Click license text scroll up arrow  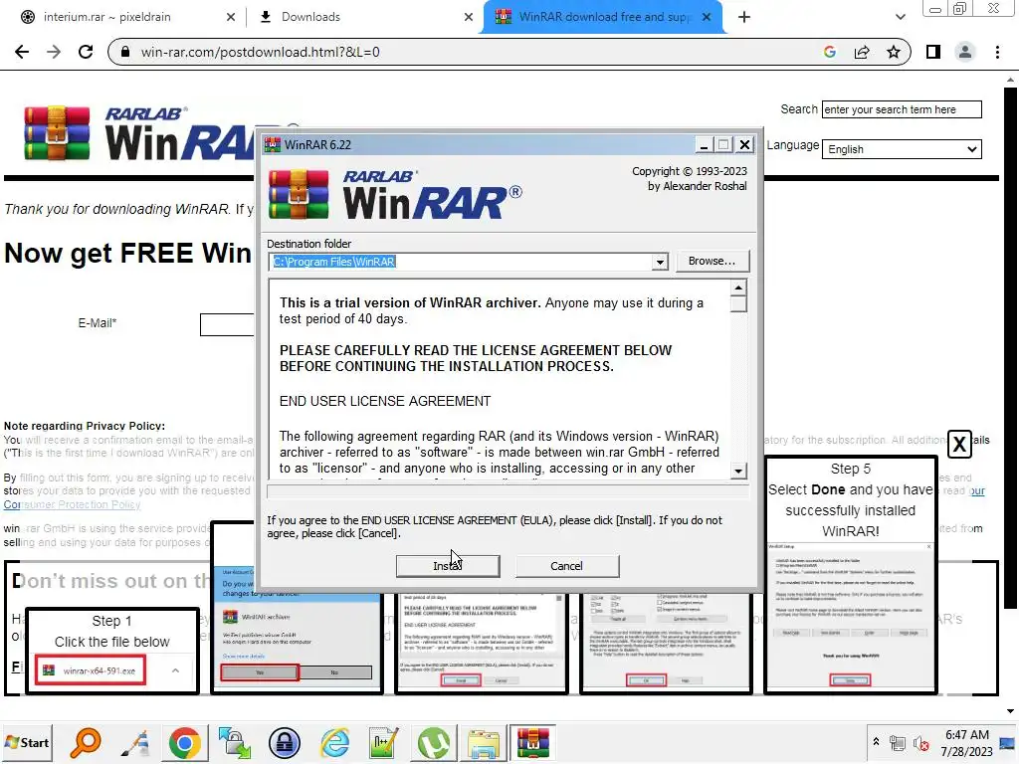[738, 287]
